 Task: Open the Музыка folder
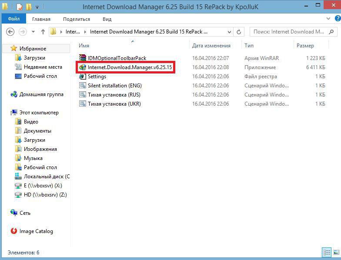tap(33, 158)
